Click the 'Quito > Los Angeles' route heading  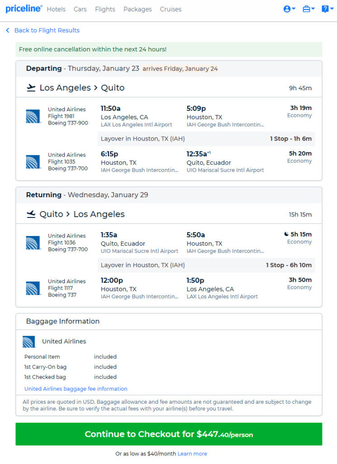pos(82,214)
